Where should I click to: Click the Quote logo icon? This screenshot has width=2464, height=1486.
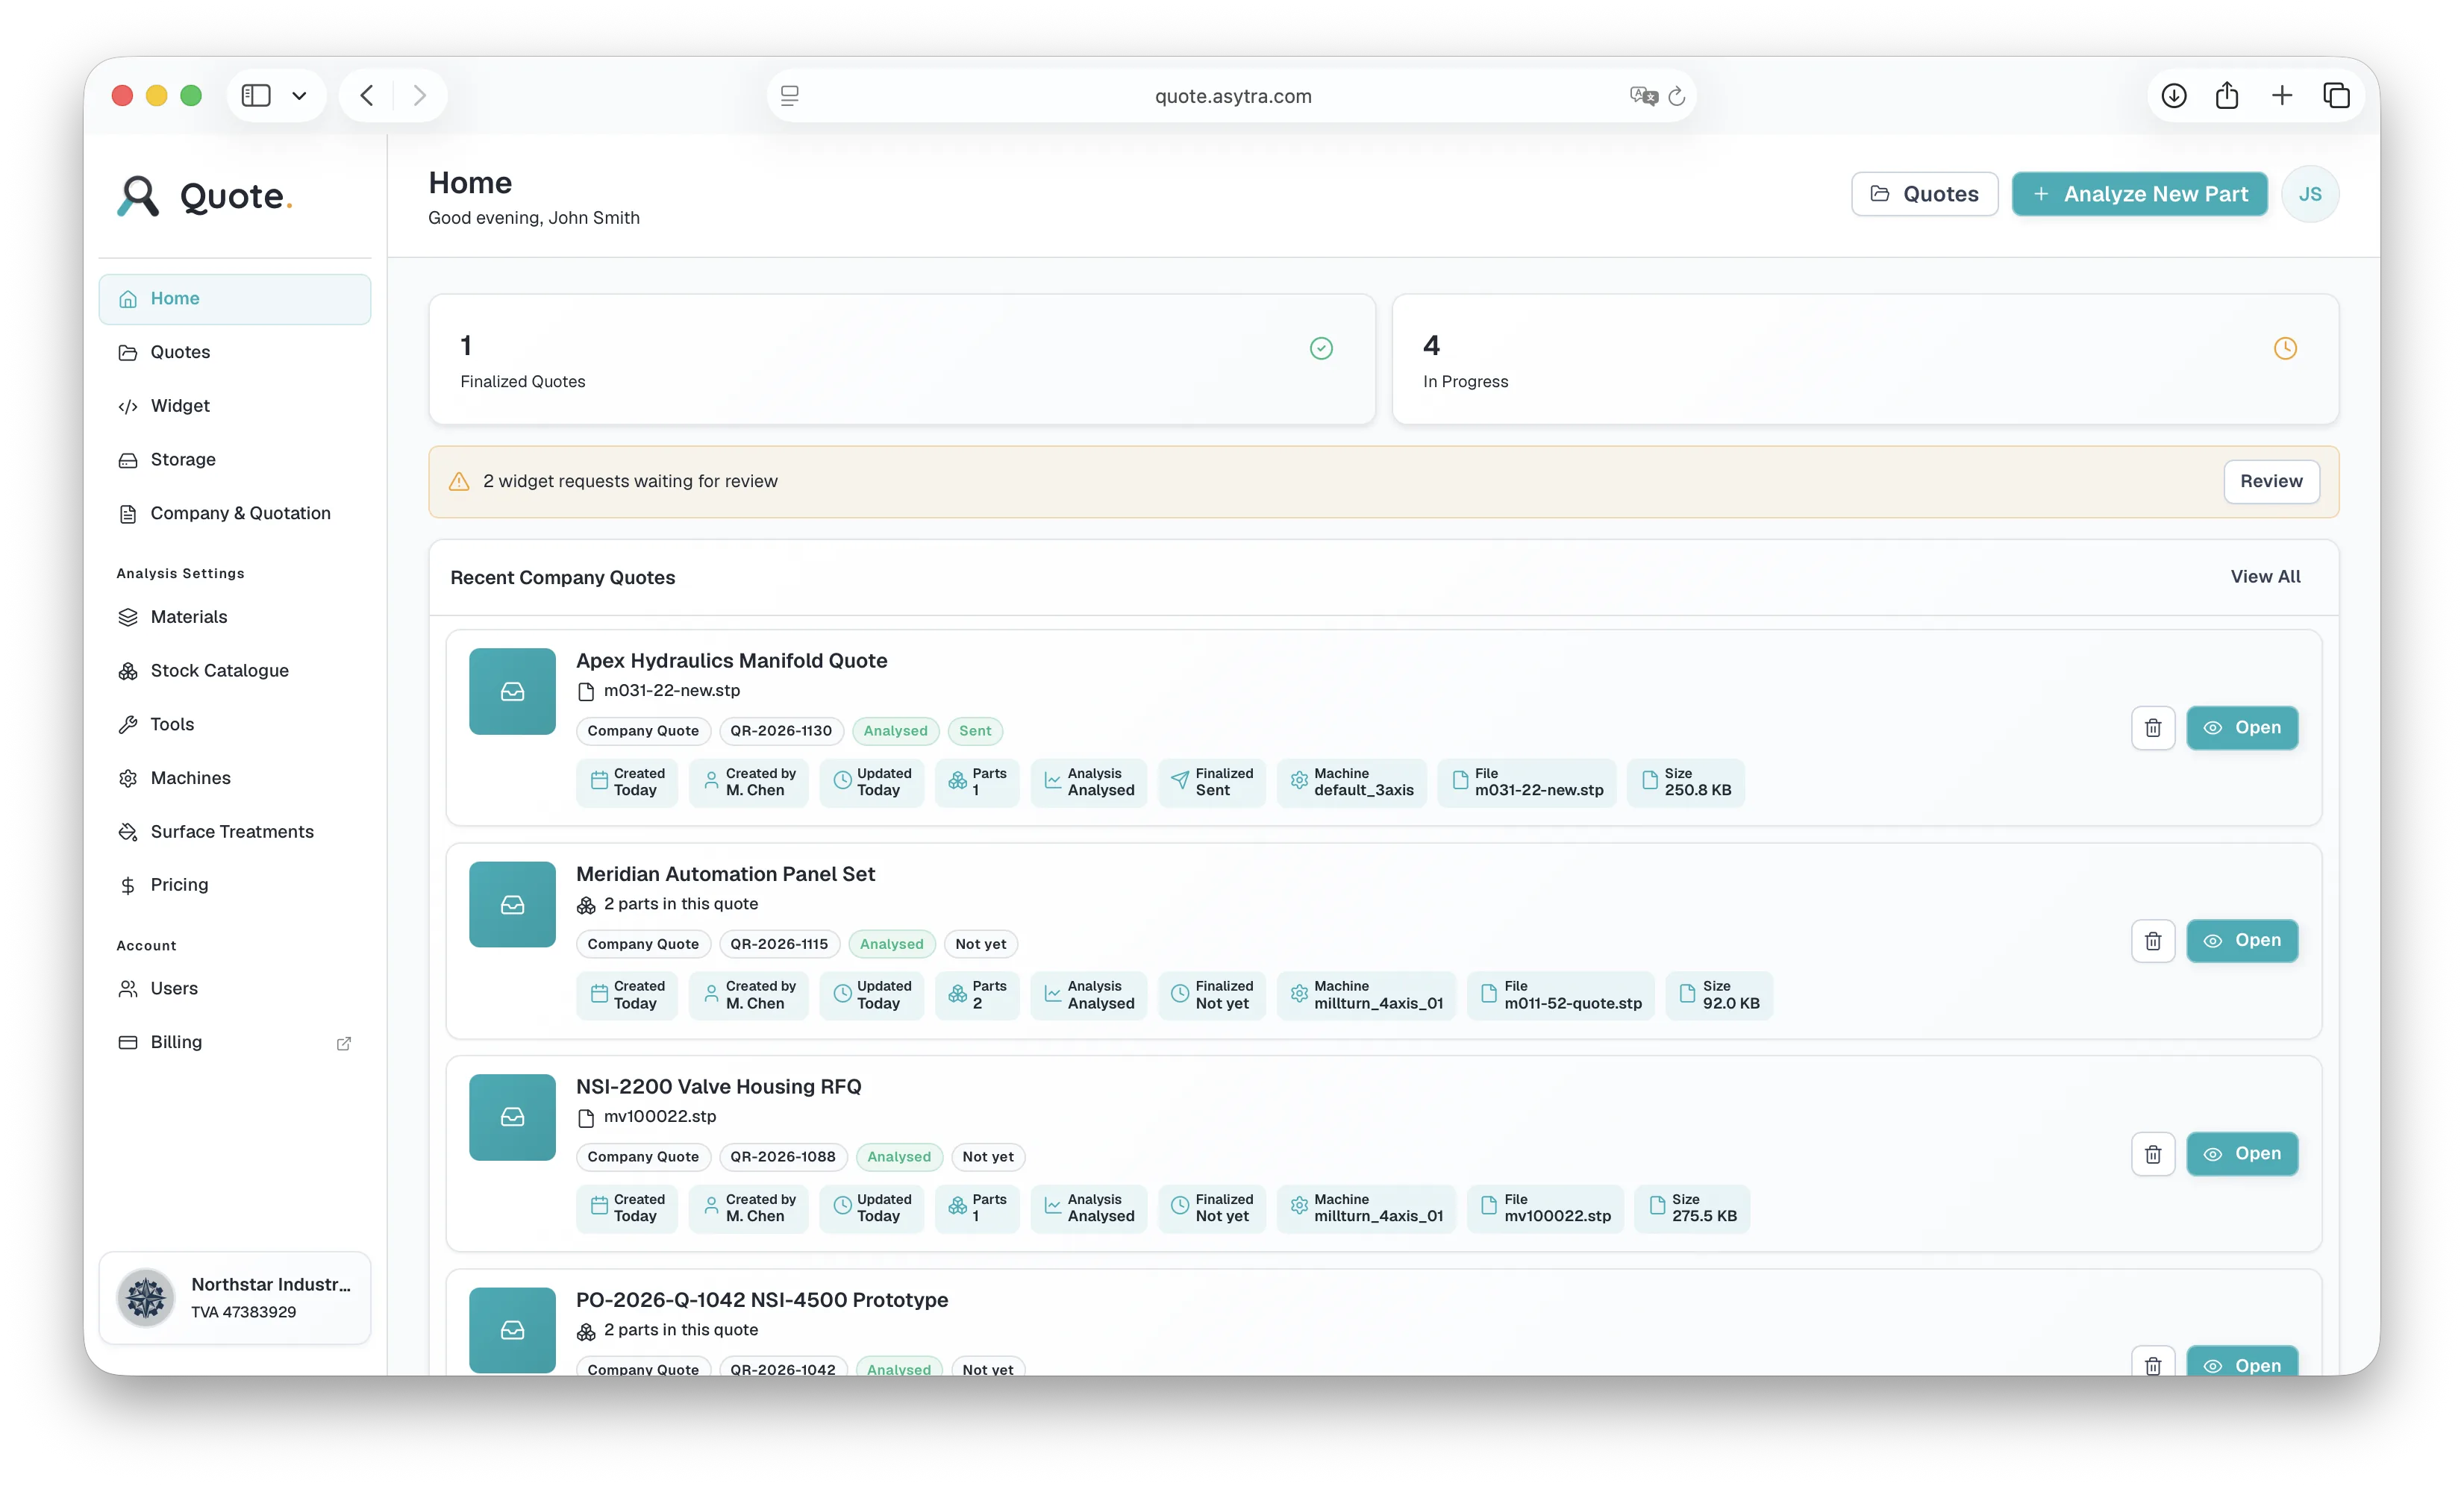(138, 196)
